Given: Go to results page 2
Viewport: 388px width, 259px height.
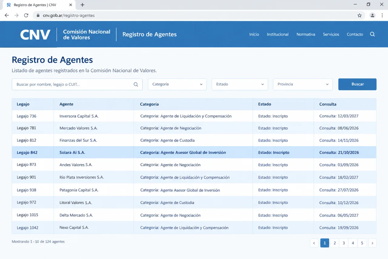Looking at the screenshot, I should point(335,243).
